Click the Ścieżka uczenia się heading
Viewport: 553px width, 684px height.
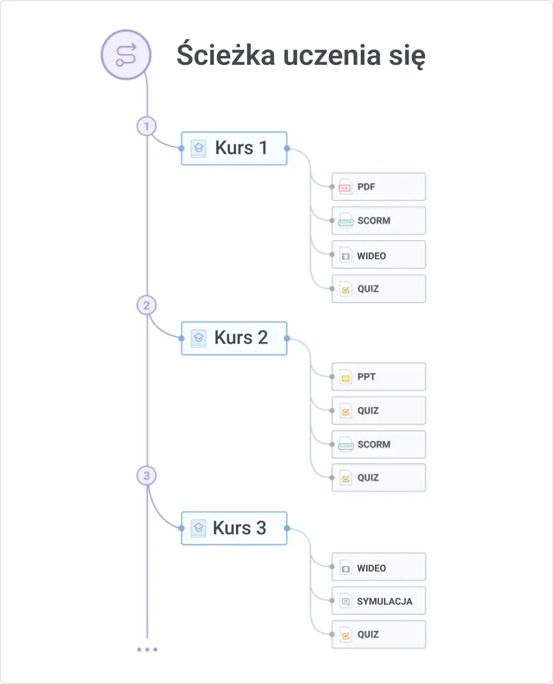coord(301,55)
